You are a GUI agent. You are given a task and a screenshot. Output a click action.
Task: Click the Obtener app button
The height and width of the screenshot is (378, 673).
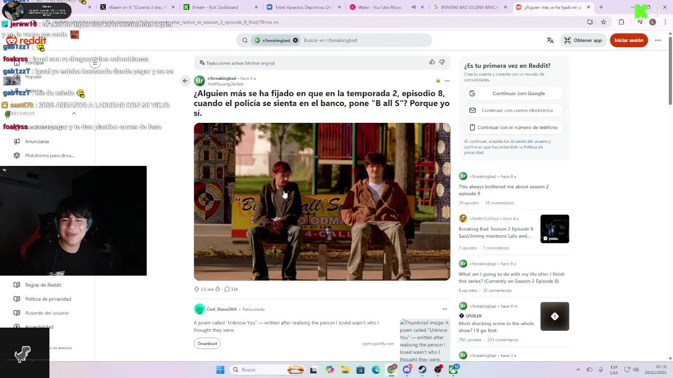(583, 40)
